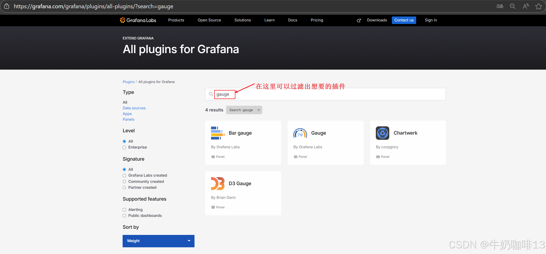The image size is (546, 254).
Task: Click the browser zoom magnifier icon
Action: click(x=513, y=6)
